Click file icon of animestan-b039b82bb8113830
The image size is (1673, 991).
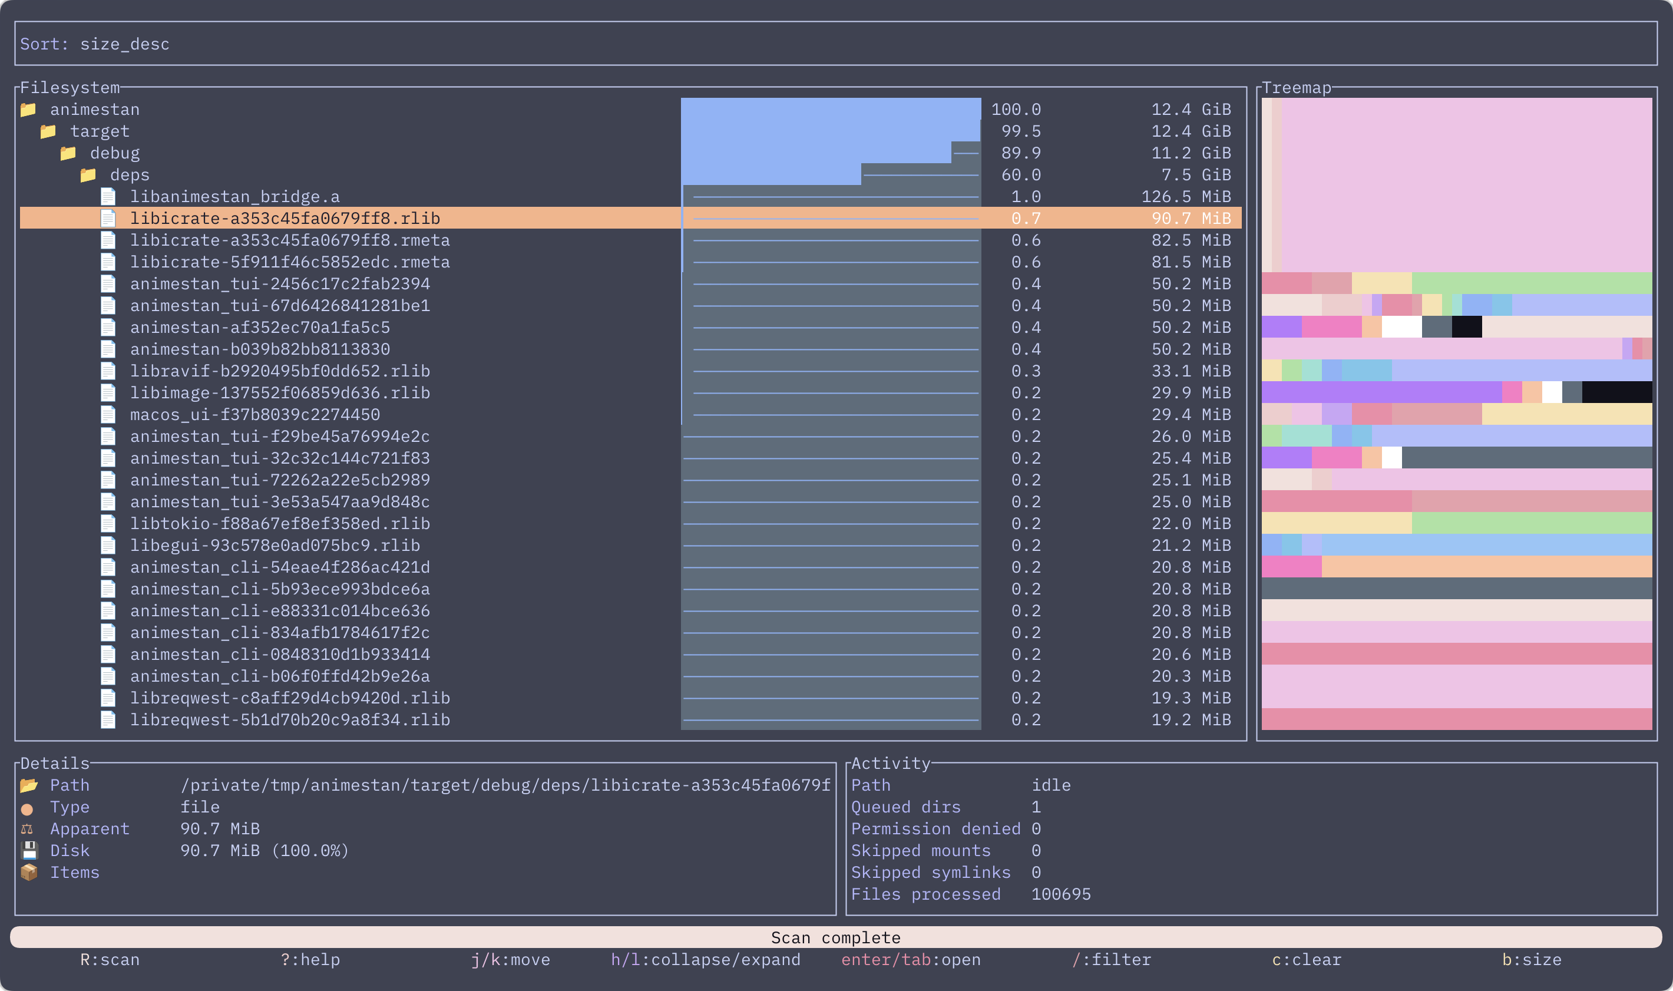click(108, 349)
